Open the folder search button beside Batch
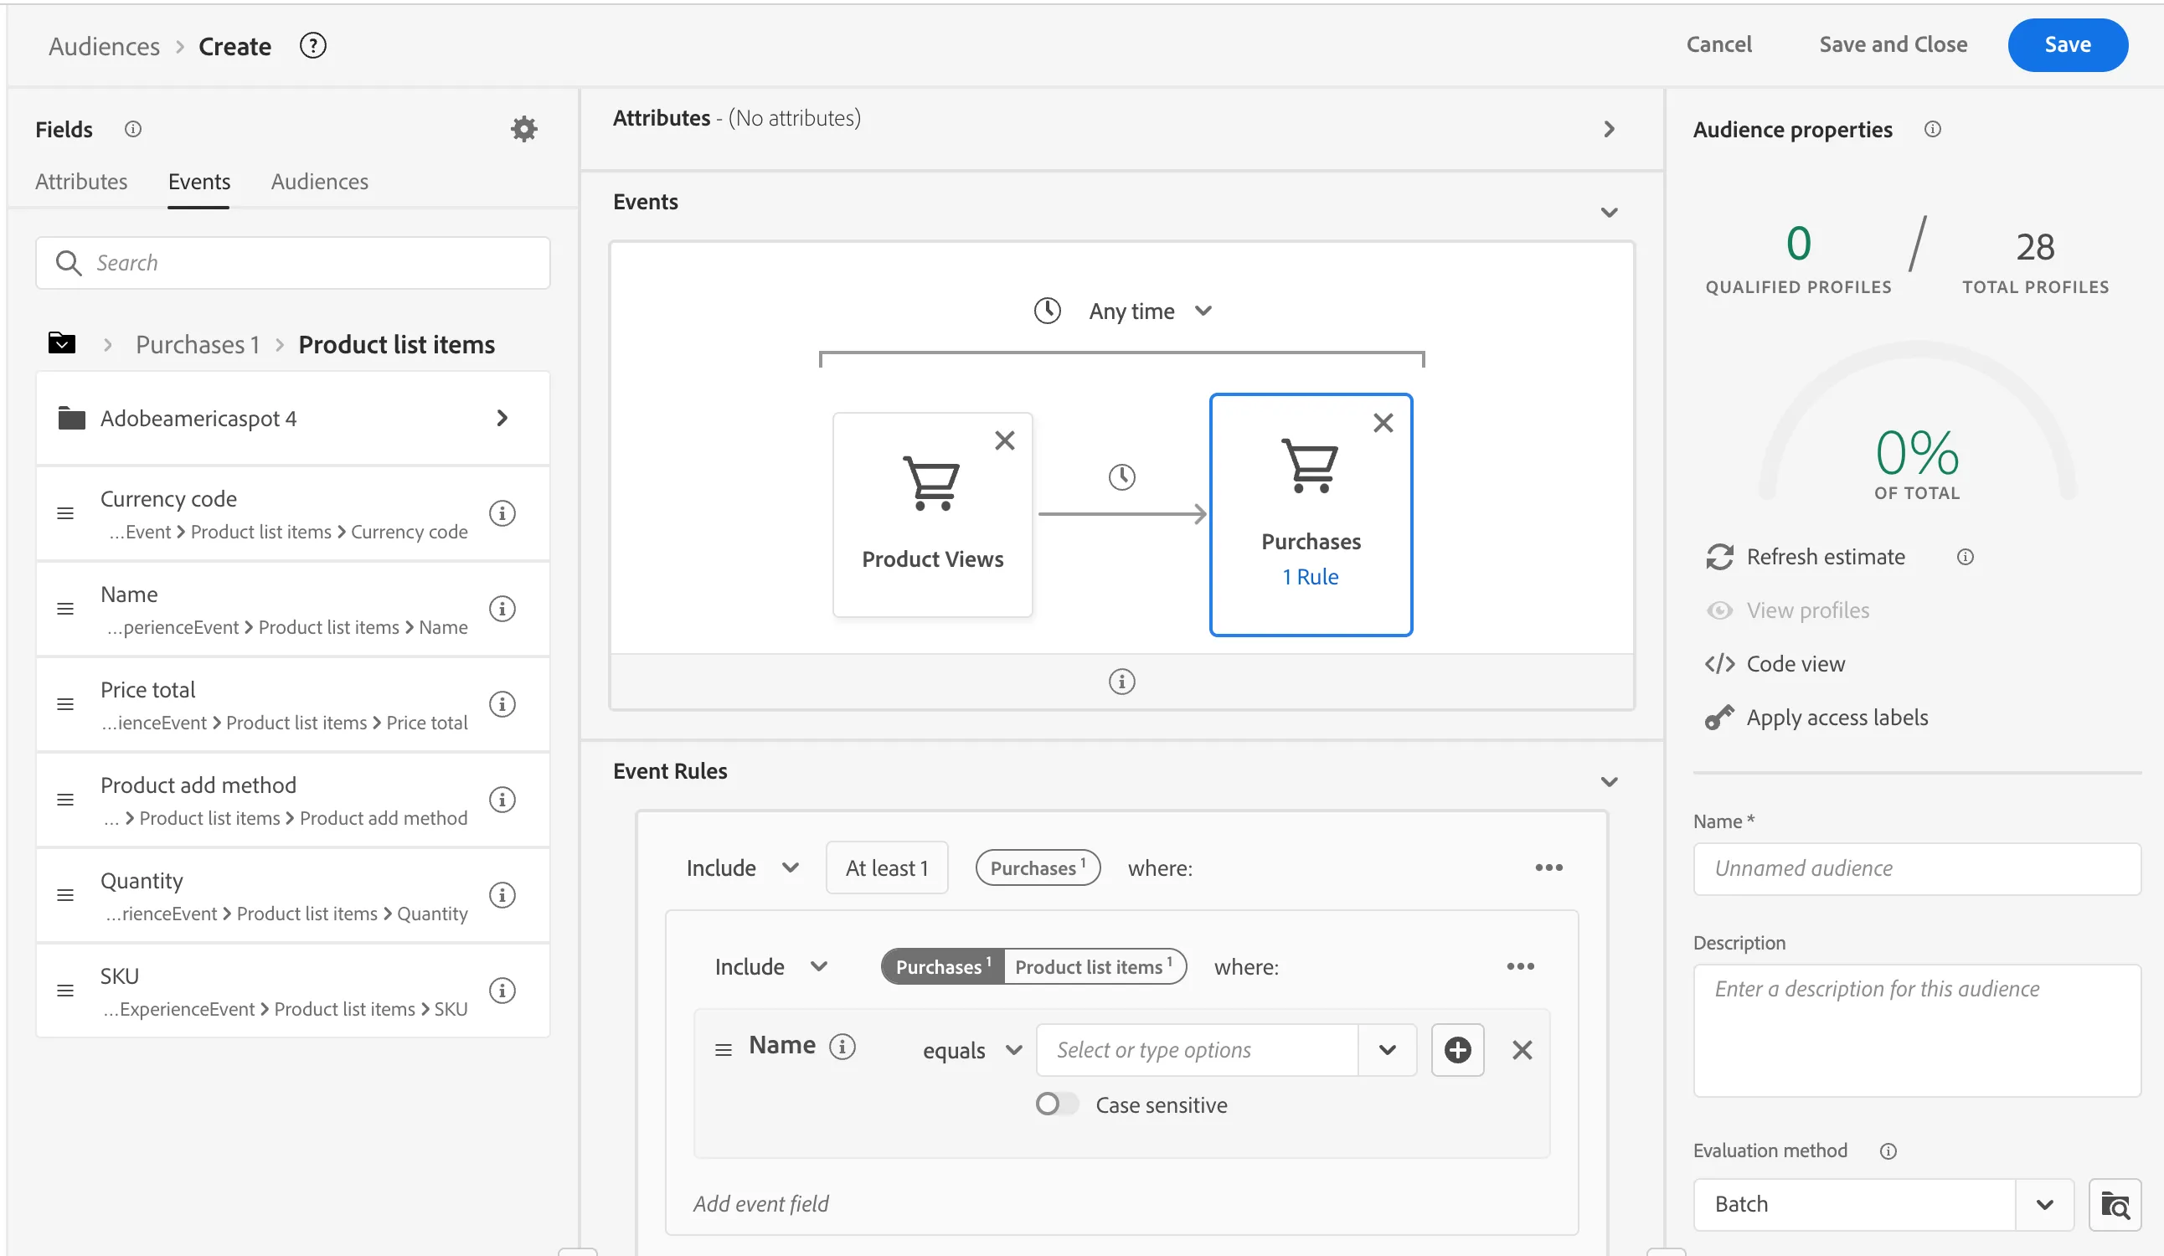This screenshot has width=2164, height=1256. click(2115, 1206)
